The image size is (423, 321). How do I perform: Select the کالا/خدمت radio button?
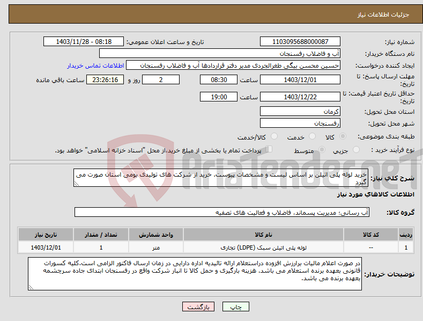tap(274, 136)
